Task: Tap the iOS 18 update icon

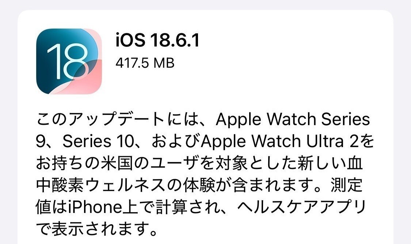Action: [x=69, y=61]
